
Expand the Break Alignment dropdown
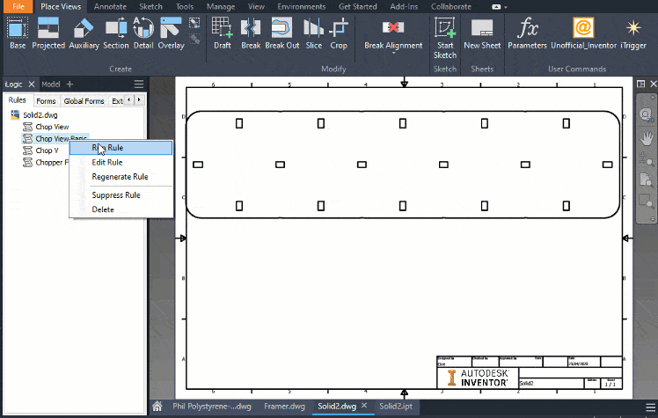[x=393, y=54]
